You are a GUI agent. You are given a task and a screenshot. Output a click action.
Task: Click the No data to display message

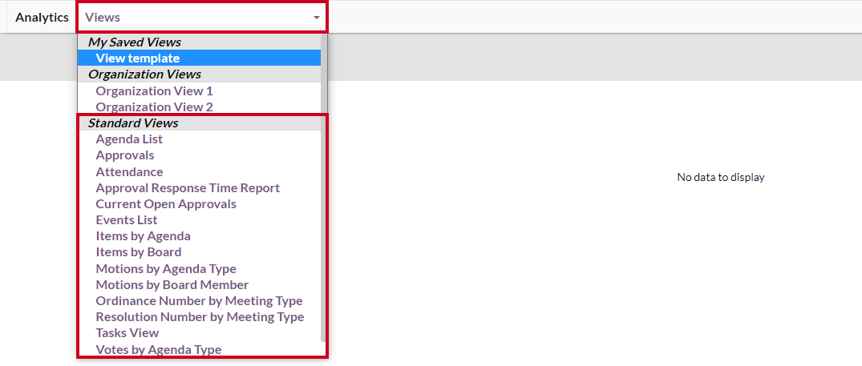pos(721,177)
